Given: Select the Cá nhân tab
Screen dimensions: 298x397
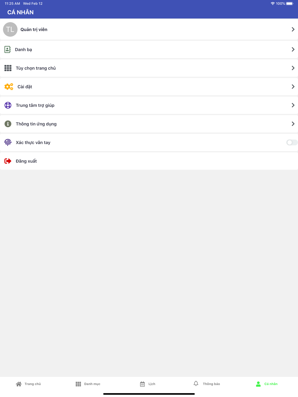Looking at the screenshot, I should 267,384.
